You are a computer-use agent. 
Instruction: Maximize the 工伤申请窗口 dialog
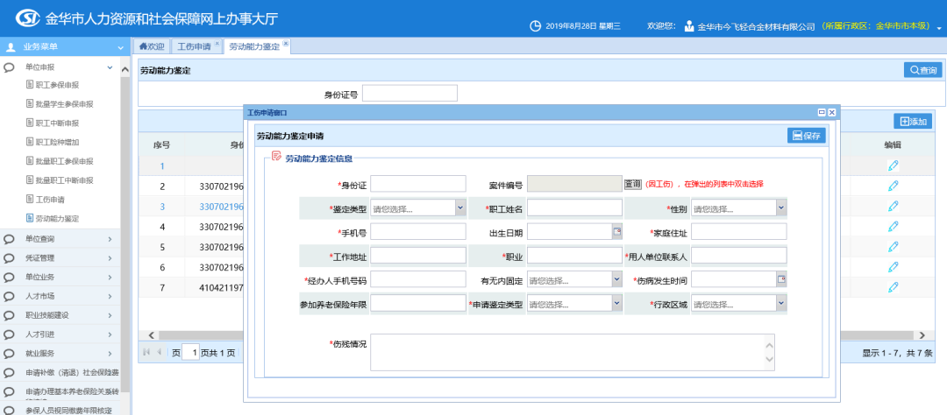click(x=822, y=112)
